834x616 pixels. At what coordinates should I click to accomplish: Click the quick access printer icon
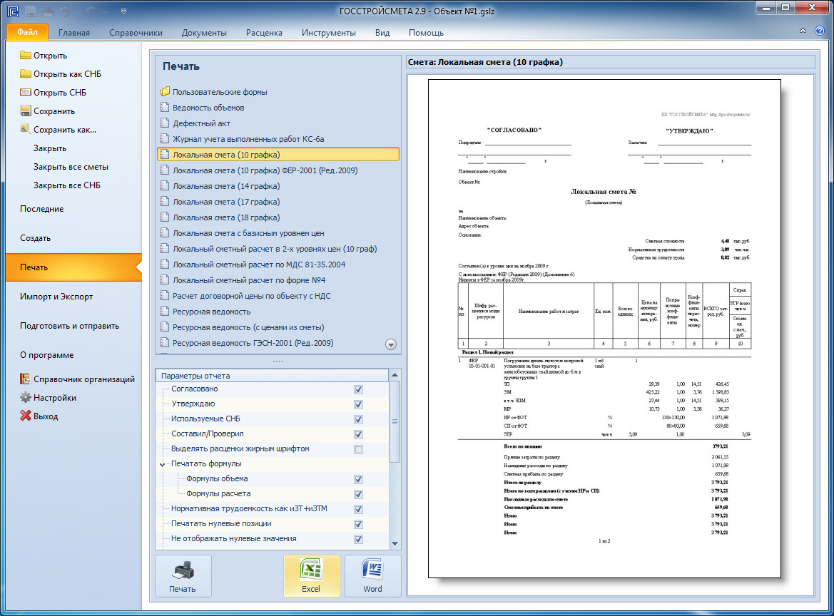[48, 11]
